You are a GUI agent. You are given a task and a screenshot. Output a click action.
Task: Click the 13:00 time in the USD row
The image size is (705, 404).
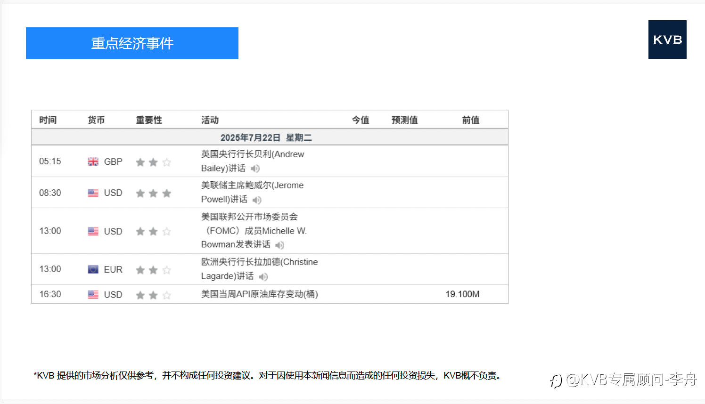tap(50, 231)
